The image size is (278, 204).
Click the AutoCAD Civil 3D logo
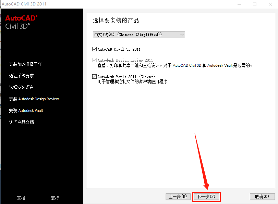tap(21, 22)
